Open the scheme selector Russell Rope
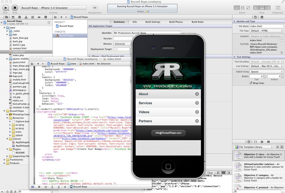 (x=30, y=8)
